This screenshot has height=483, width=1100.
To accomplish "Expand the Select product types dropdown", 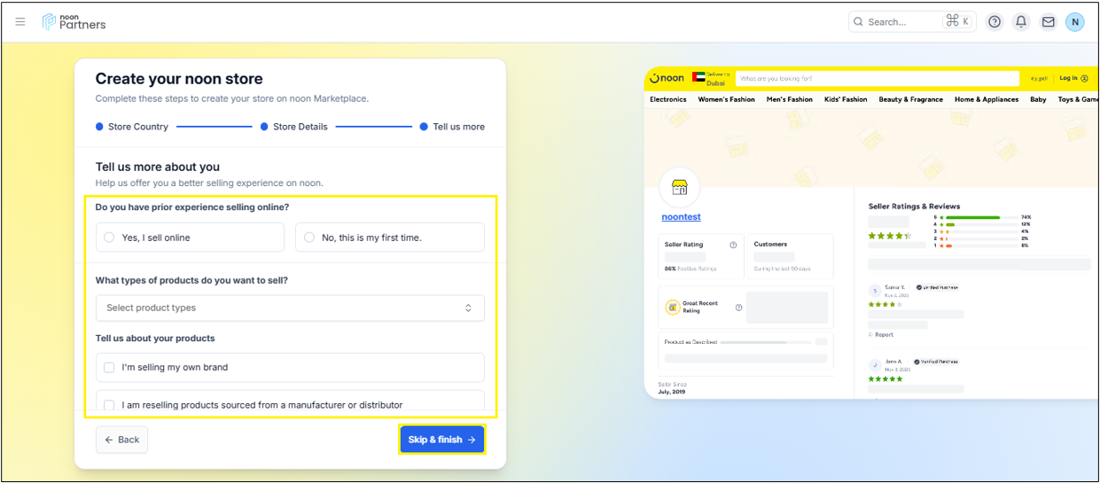I will [x=290, y=308].
